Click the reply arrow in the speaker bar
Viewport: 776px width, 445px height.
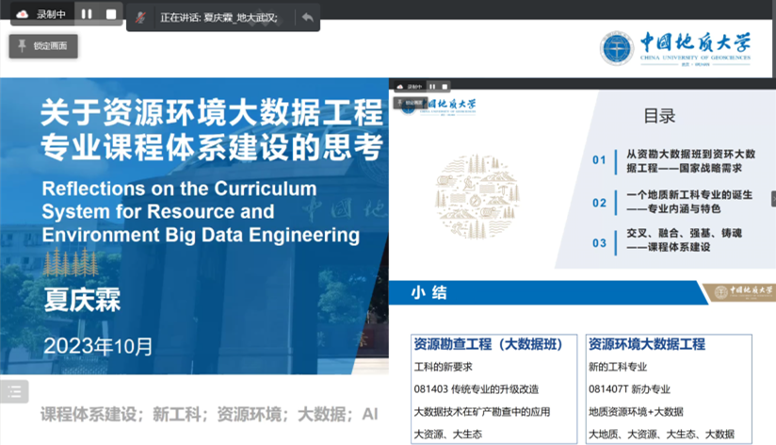[x=307, y=17]
